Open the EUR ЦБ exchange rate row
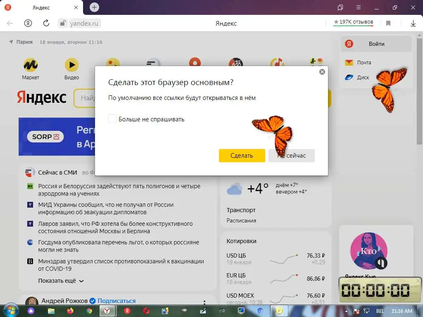The image size is (423, 317). (276, 279)
